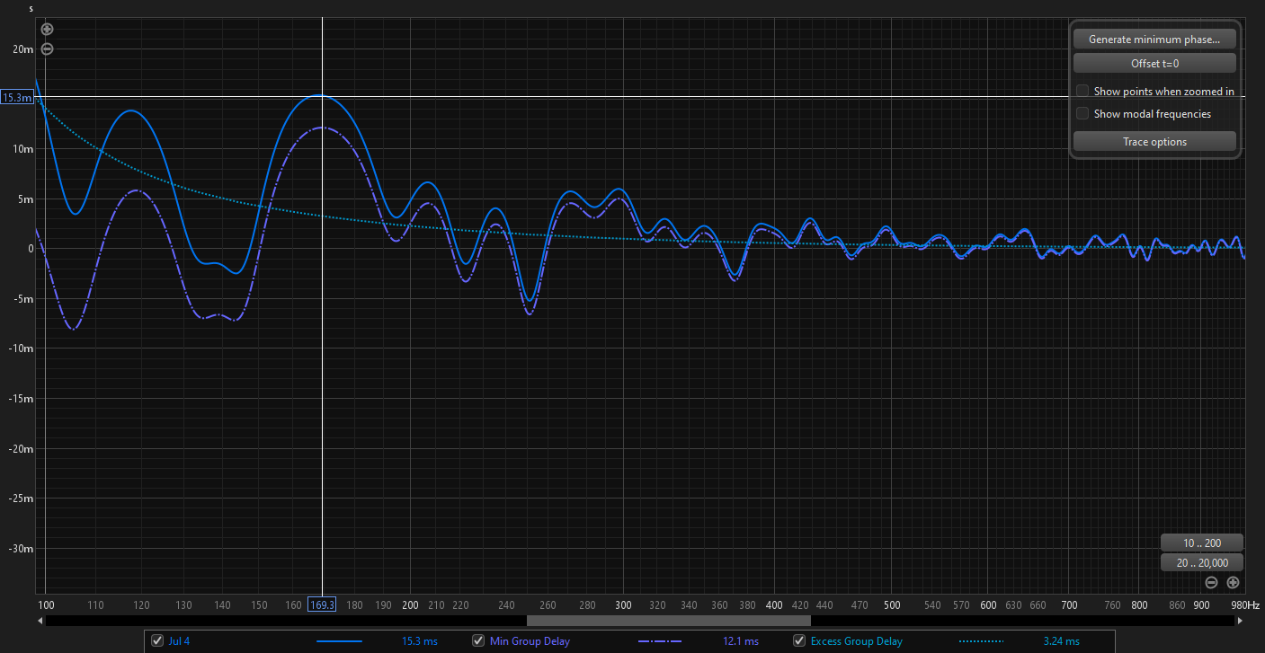Set frequency range to 20 .. 20,000

(x=1201, y=563)
